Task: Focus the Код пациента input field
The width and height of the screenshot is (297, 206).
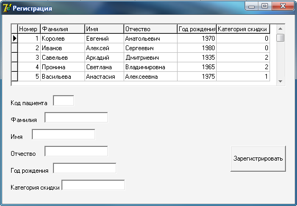Action: (x=63, y=100)
